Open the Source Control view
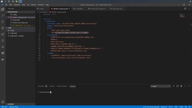This screenshot has height=108, width=192. 3,22
